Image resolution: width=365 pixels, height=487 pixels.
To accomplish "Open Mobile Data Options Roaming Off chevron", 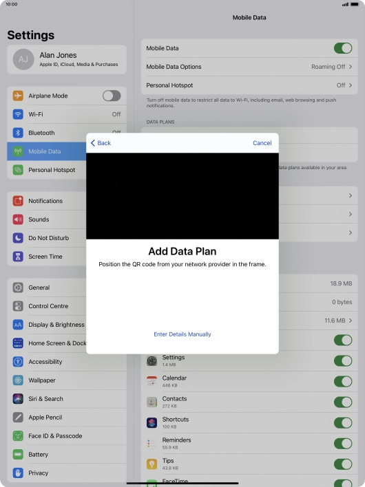I will (x=351, y=67).
